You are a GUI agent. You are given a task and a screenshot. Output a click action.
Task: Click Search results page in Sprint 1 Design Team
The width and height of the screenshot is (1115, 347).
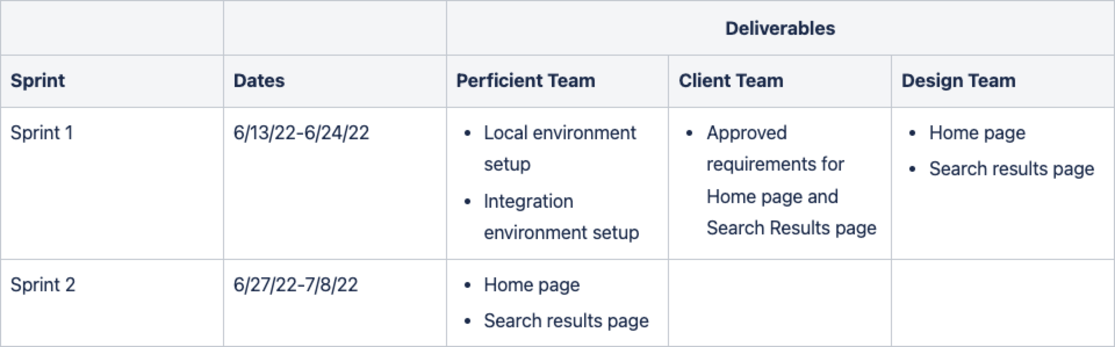point(1011,169)
